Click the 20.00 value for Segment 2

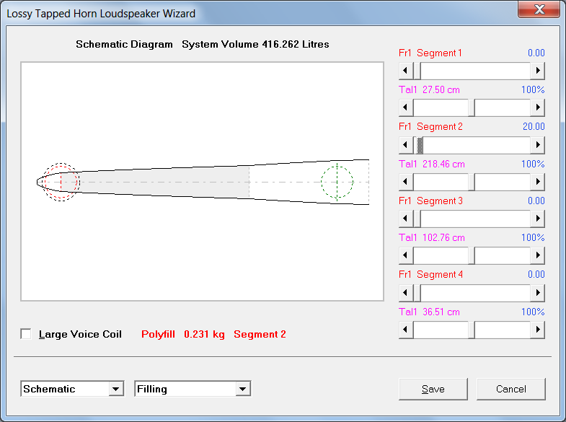click(534, 127)
